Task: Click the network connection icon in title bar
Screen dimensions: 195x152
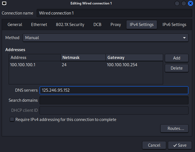Action: coord(4,3)
